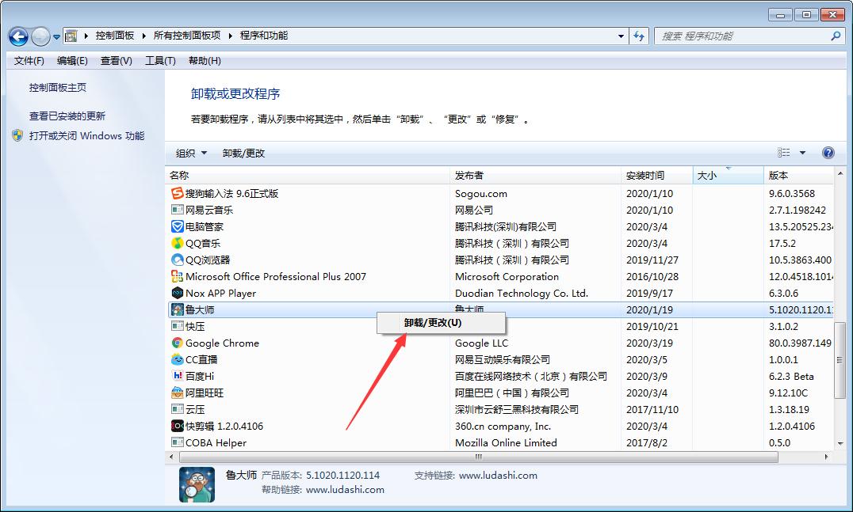
Task: Expand the arrow before 控制面板 breadcrumb
Action: 86,36
